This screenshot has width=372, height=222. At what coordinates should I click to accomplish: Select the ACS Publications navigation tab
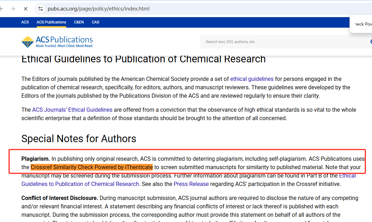point(51,22)
